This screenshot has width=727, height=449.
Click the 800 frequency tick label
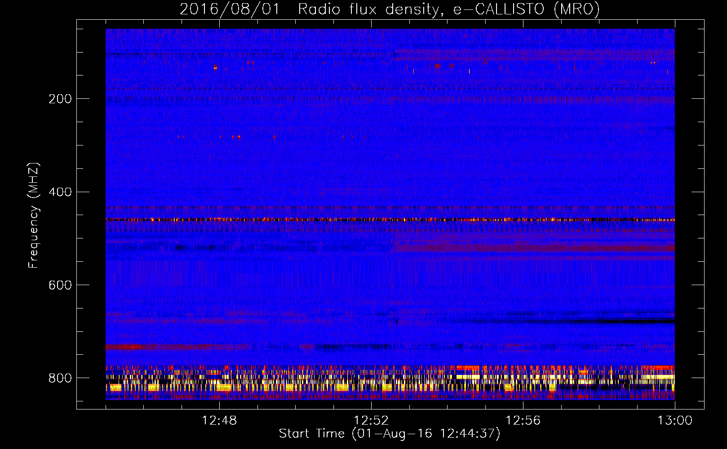pos(60,378)
